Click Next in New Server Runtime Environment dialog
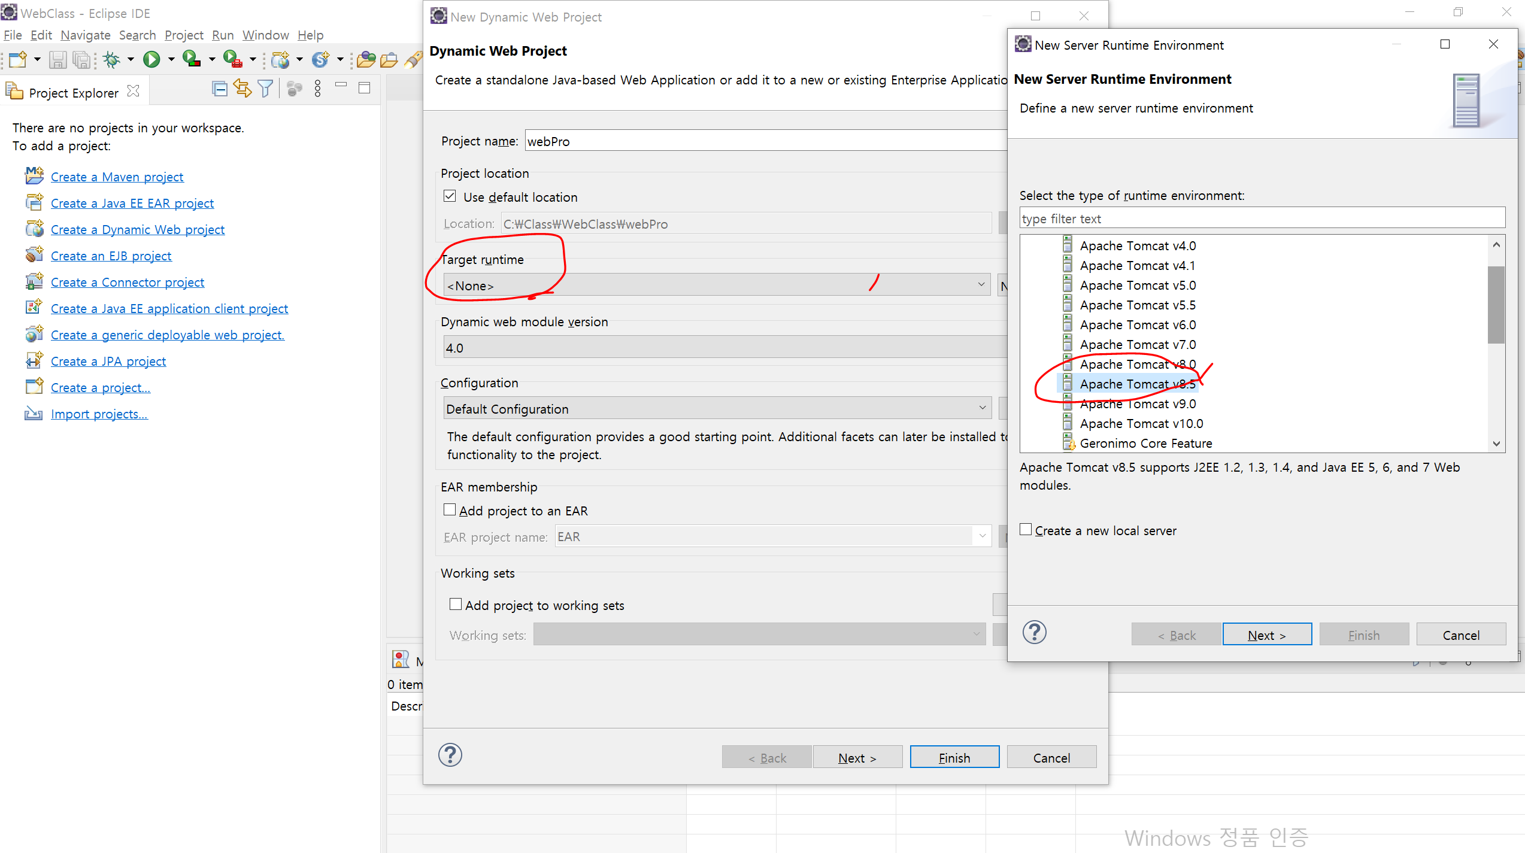Viewport: 1525px width, 853px height. (x=1267, y=635)
